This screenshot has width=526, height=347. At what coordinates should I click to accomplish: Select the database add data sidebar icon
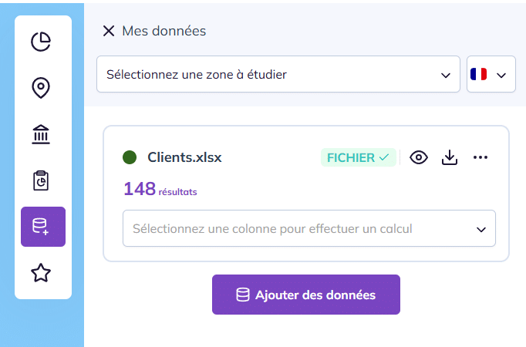[41, 227]
